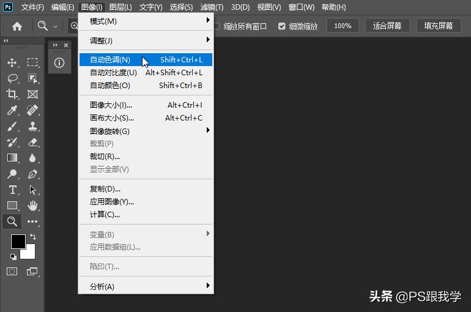This screenshot has height=312, width=471.
Task: Open the 文字(Y) menu
Action: 150,7
